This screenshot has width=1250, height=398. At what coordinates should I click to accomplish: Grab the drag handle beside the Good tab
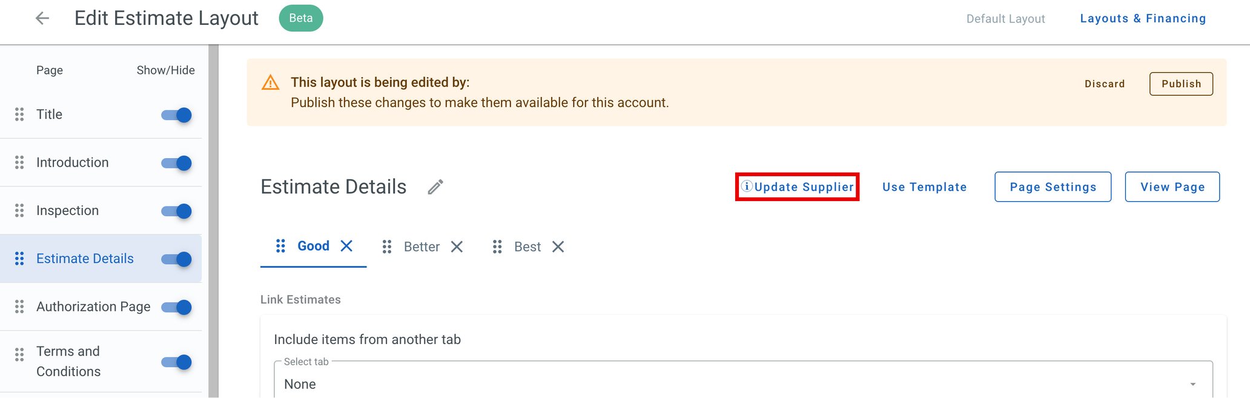(x=280, y=246)
